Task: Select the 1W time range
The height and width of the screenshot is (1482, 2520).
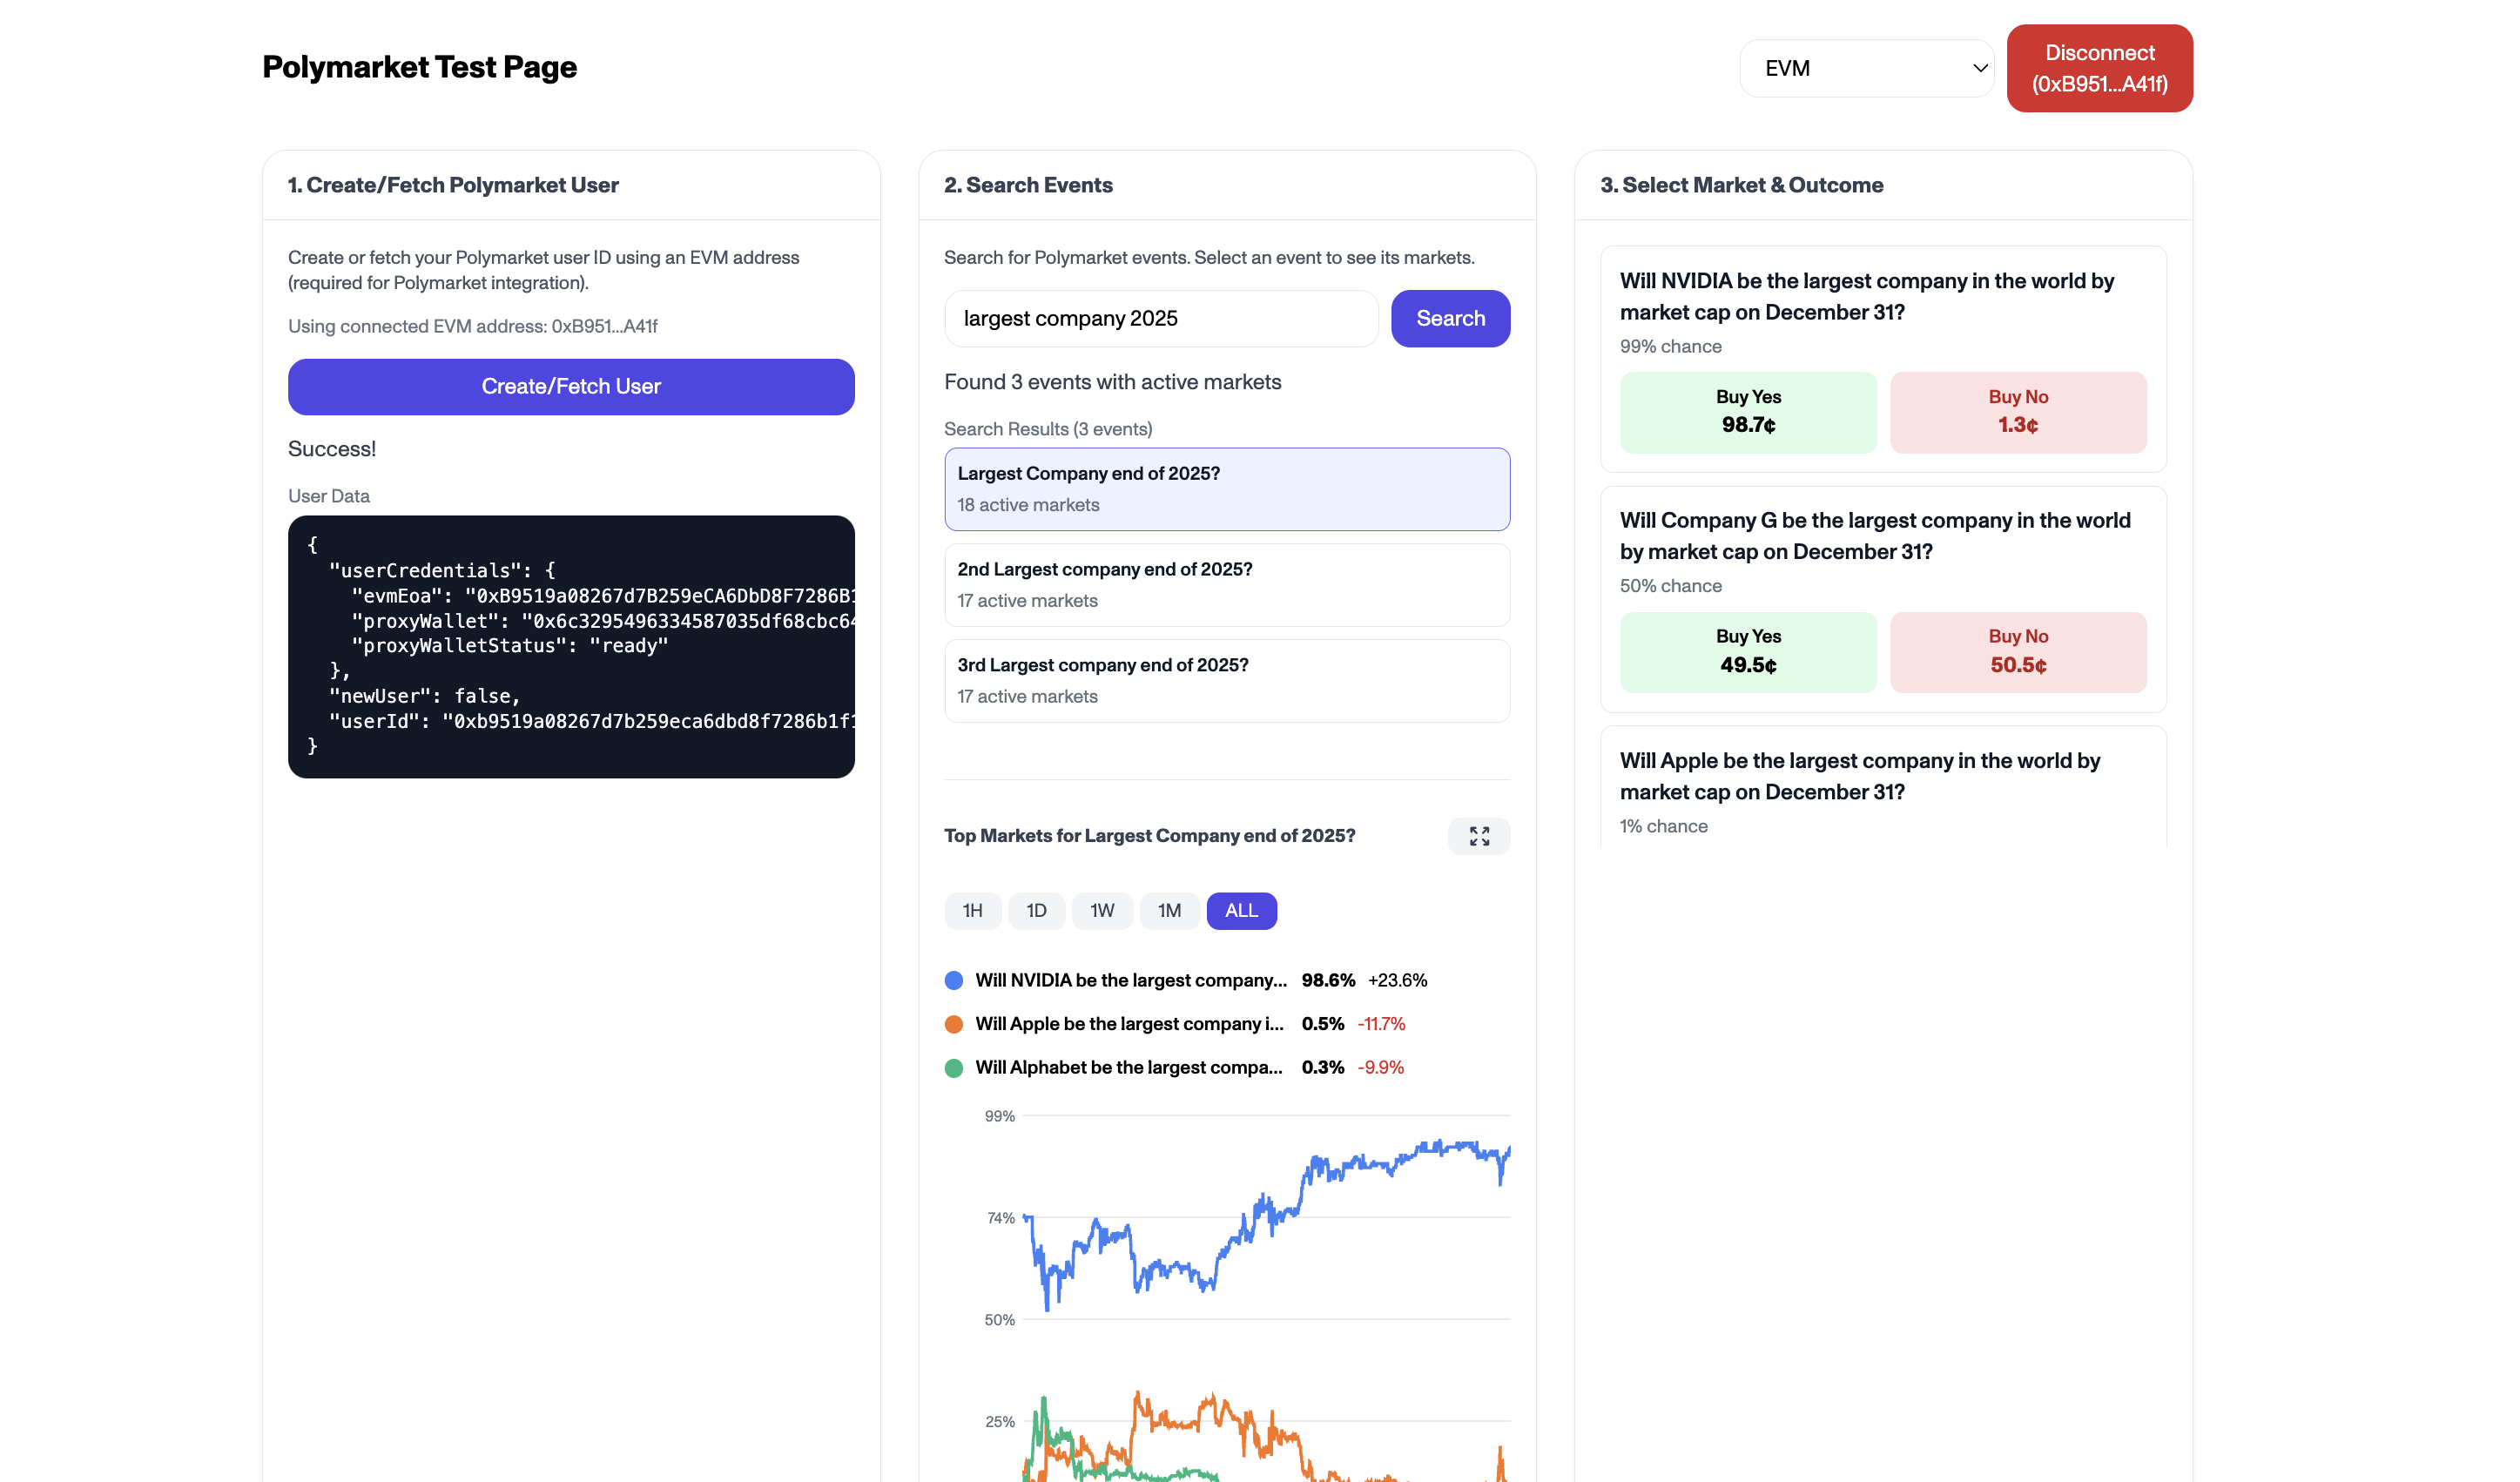Action: (x=1102, y=910)
